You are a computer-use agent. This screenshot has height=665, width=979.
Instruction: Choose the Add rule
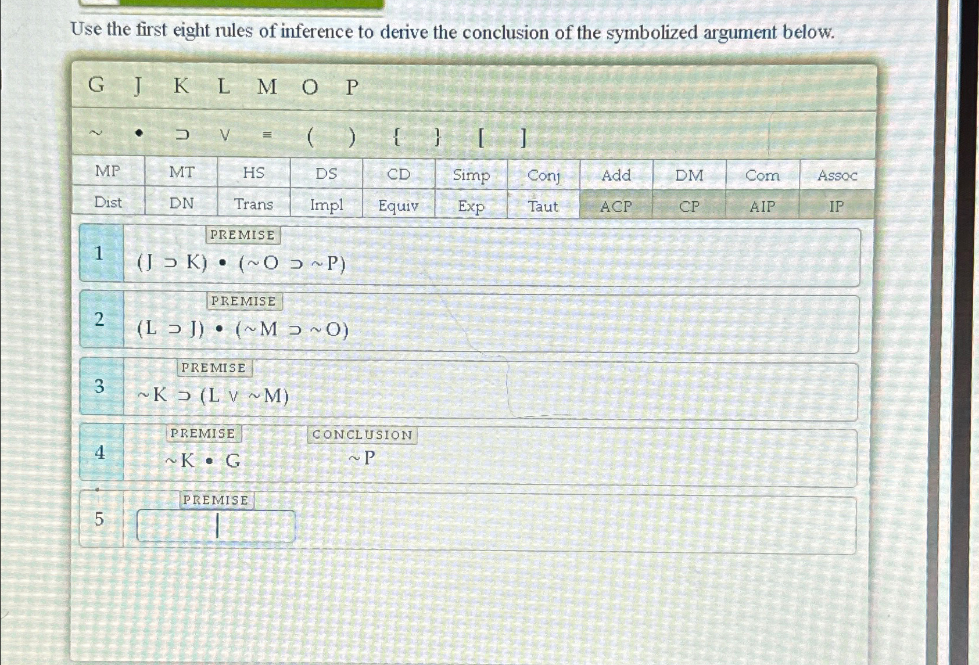tap(616, 175)
